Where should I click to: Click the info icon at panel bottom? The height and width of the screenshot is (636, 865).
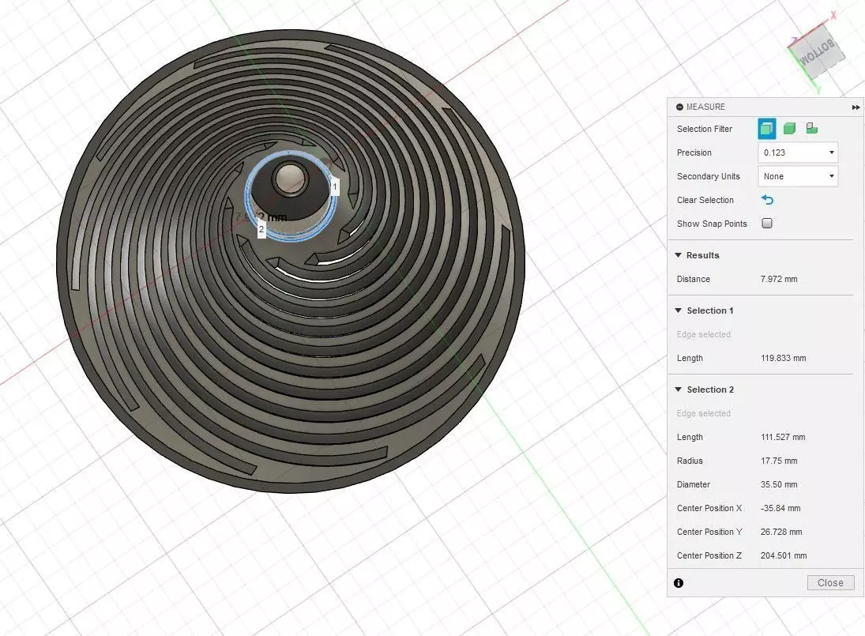679,583
